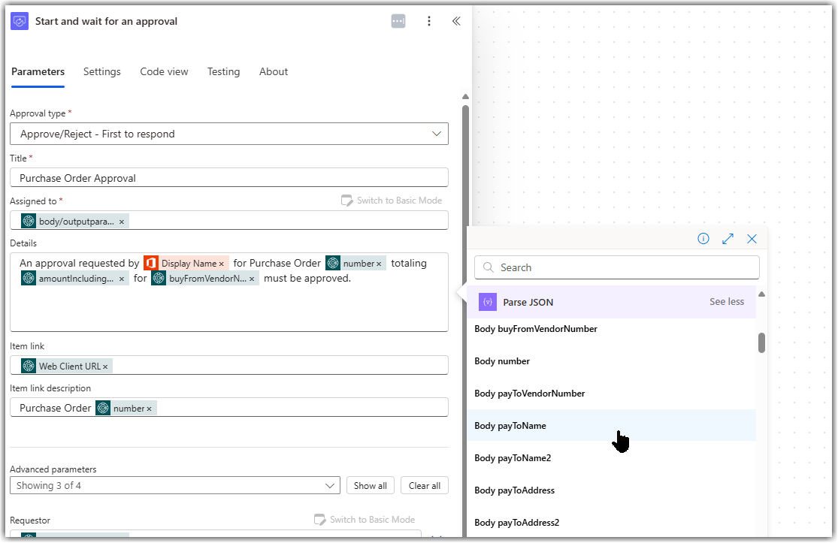This screenshot has height=543, width=838.
Task: Remove the Display Name token from Details
Action: (222, 263)
